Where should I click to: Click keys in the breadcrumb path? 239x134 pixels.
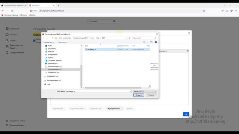coord(98,38)
